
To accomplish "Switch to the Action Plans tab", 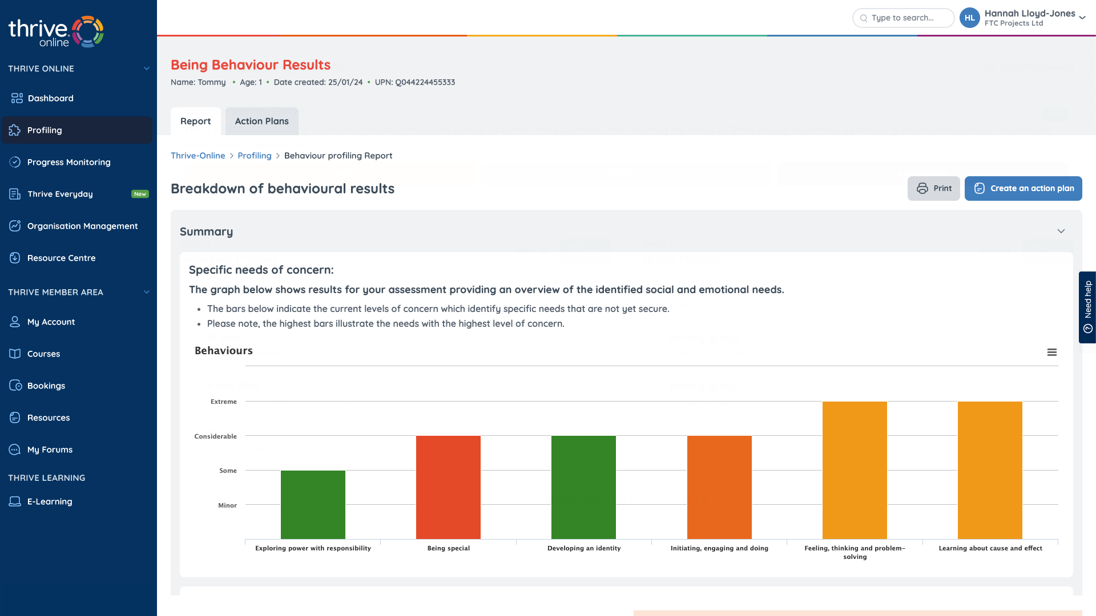I will 261,121.
